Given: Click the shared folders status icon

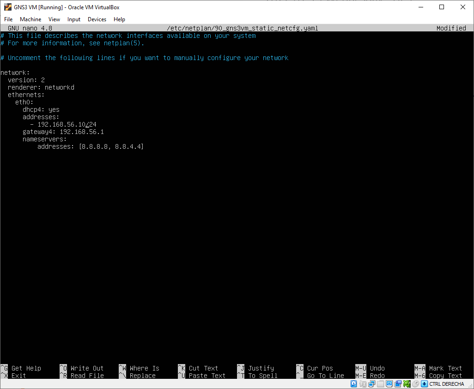Looking at the screenshot, I should pos(380,384).
